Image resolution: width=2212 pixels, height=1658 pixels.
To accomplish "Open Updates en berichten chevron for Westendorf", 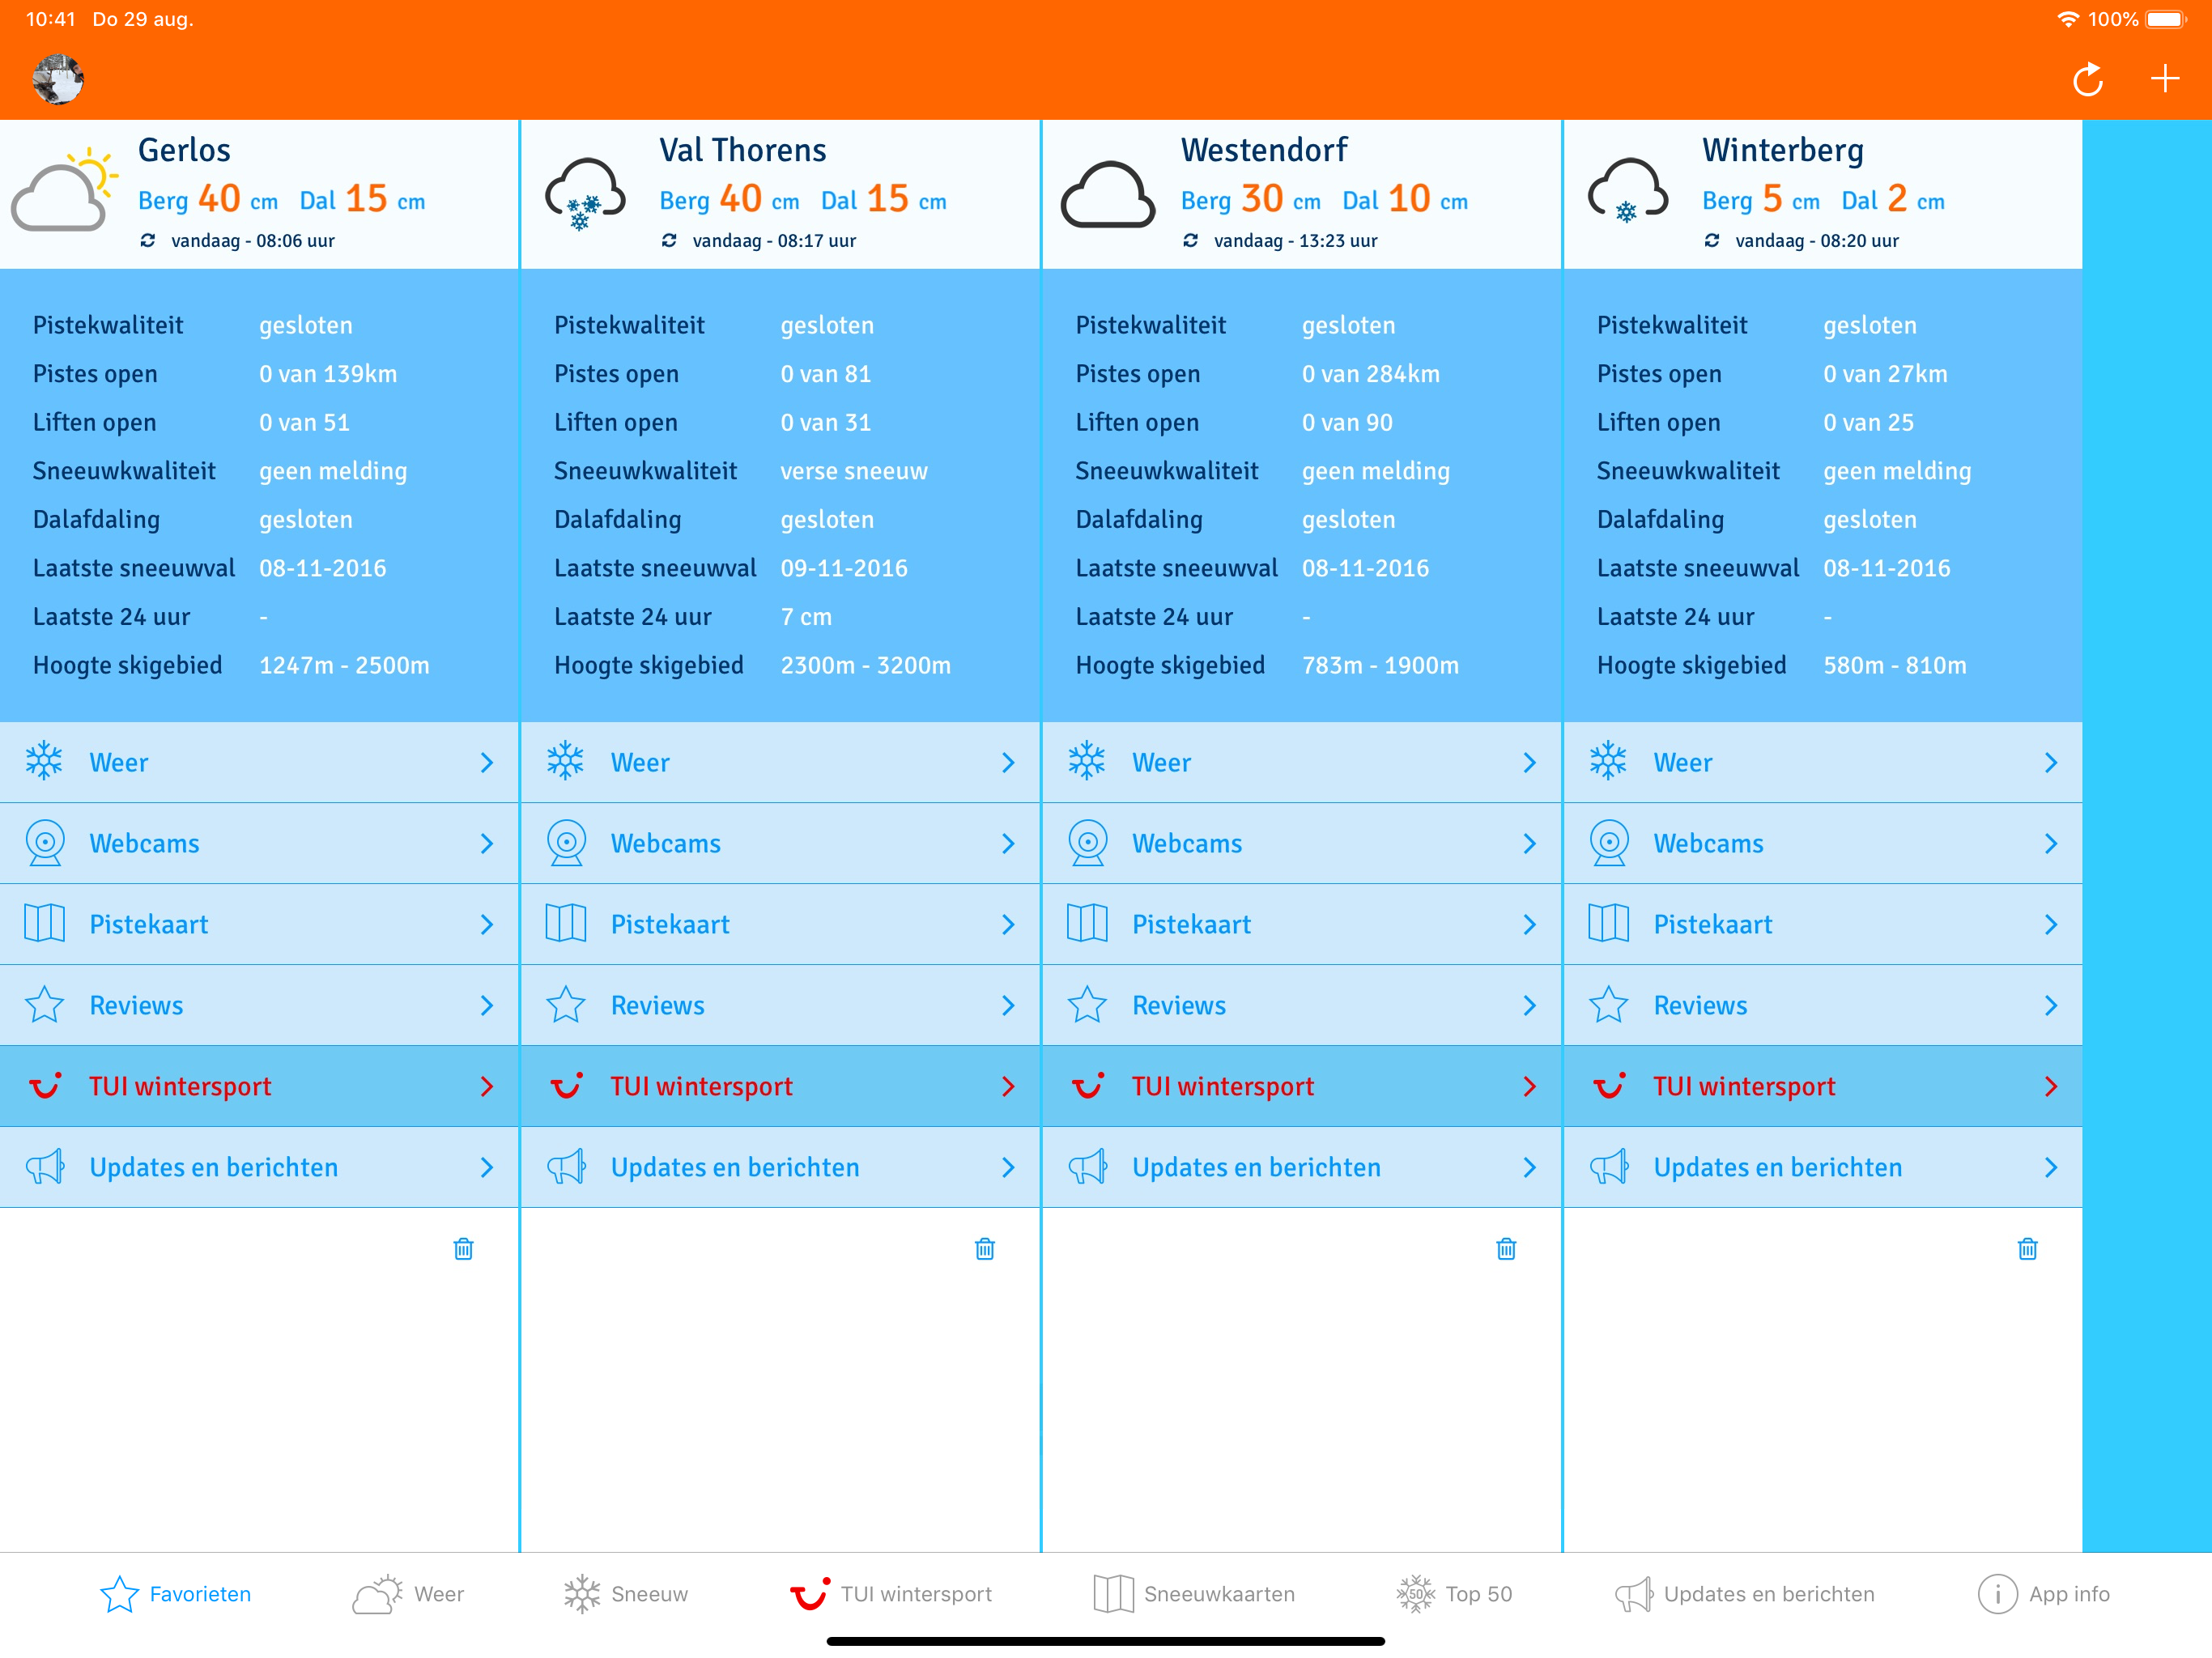I will point(1529,1167).
